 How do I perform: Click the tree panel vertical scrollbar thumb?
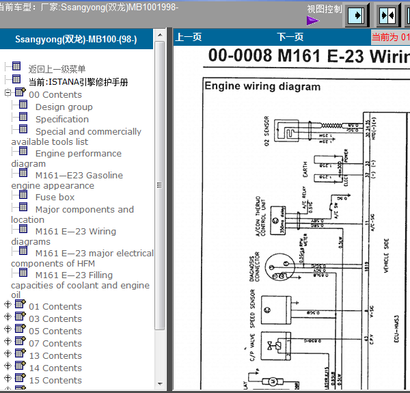click(159, 185)
